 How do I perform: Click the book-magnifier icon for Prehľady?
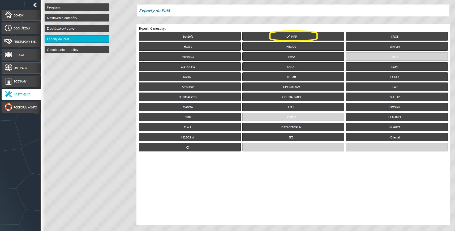pyautogui.click(x=8, y=68)
